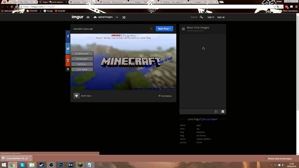The width and height of the screenshot is (299, 168).
Task: Go to previous post arrow
Action: coord(151,29)
